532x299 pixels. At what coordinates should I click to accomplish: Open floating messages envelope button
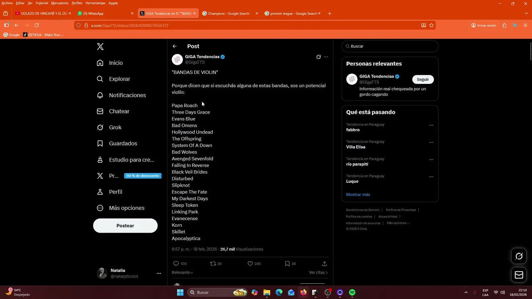pos(519,274)
